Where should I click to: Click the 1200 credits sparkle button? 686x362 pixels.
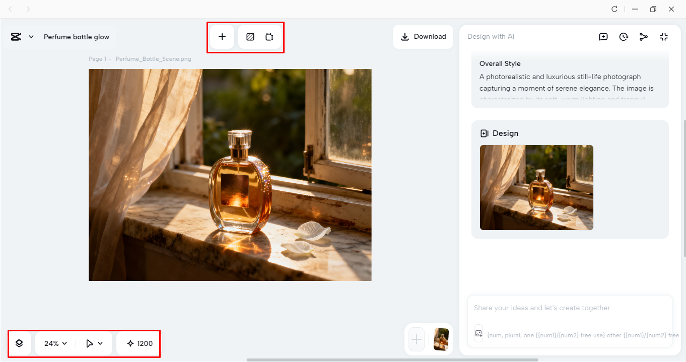click(x=140, y=343)
